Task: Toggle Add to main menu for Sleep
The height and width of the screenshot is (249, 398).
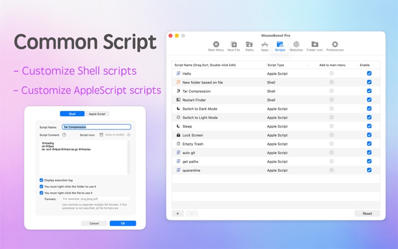Action: click(331, 126)
